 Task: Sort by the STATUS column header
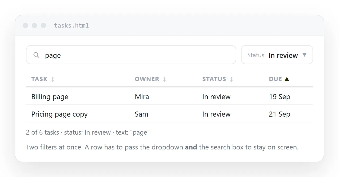tap(218, 79)
